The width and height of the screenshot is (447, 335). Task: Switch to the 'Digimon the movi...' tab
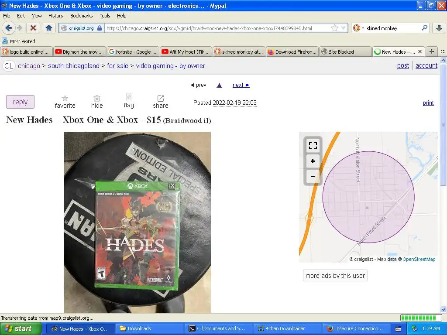(79, 52)
